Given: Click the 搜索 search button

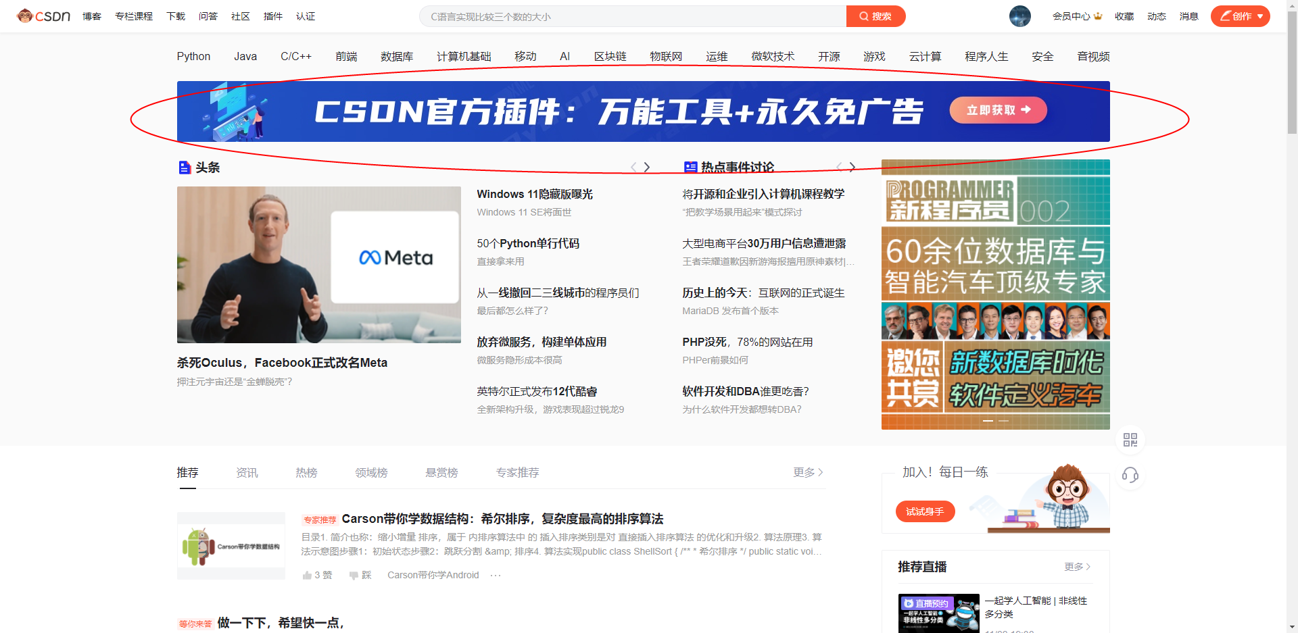Looking at the screenshot, I should click(876, 16).
